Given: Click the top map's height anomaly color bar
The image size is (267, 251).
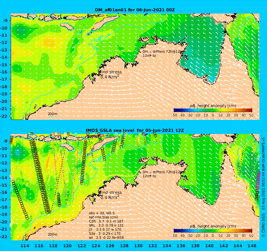Looking at the screenshot, I should 213,110.
